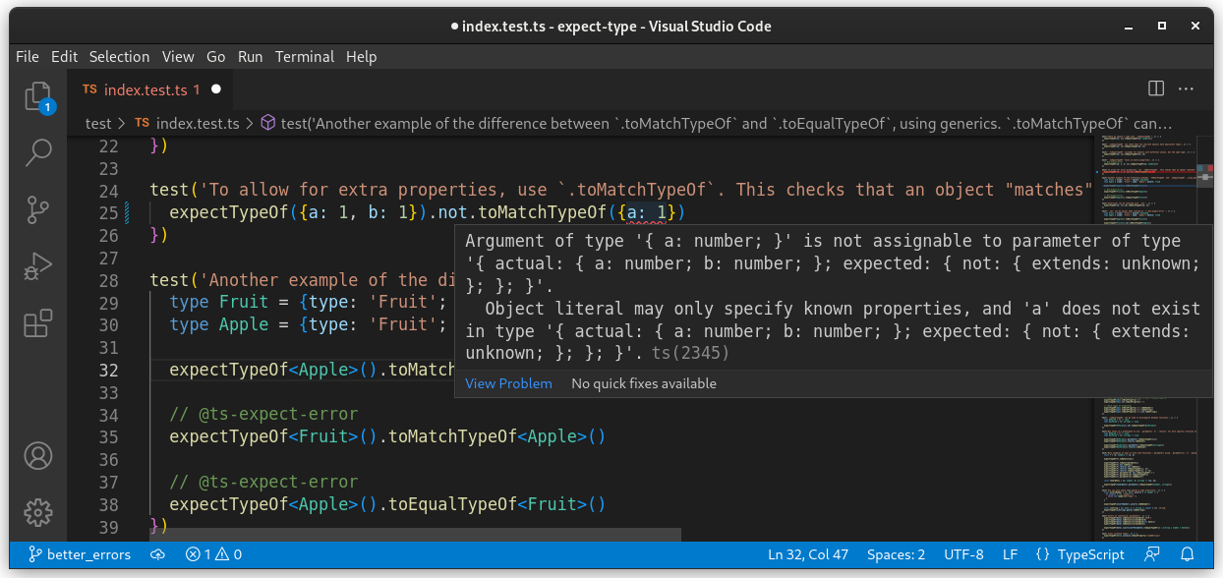1223x578 pixels.
Task: Click the better_errors branch indicator
Action: (x=79, y=554)
